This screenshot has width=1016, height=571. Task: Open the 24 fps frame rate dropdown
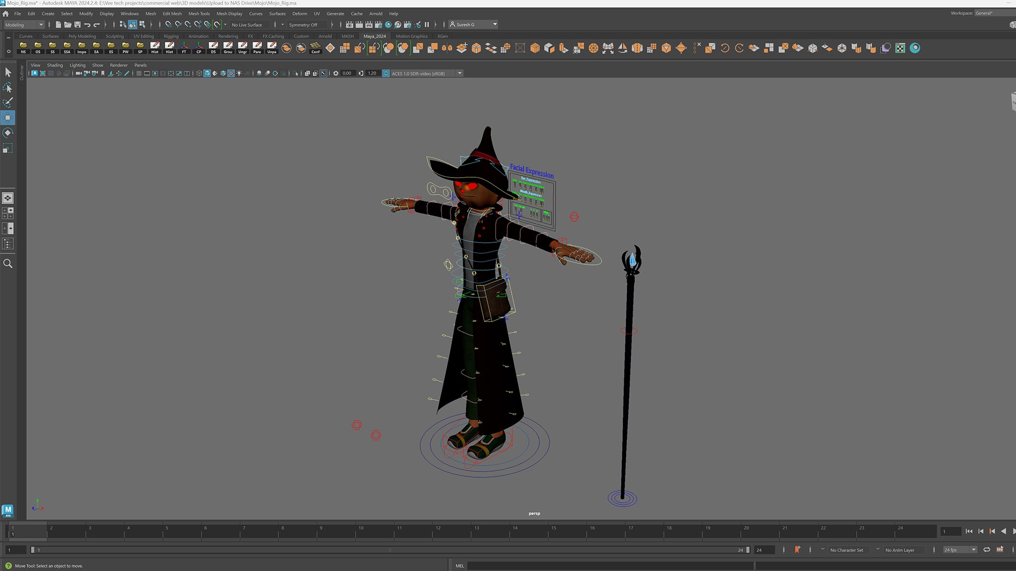[x=960, y=550]
